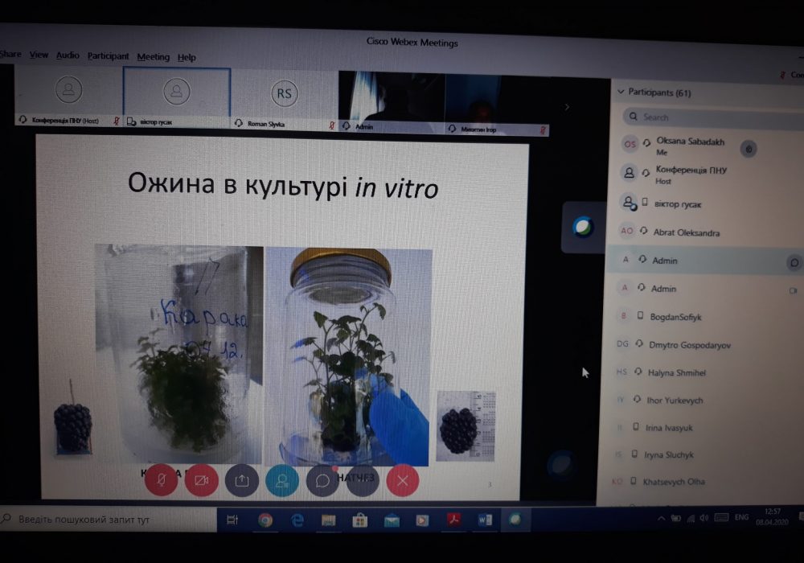
Task: Select Abrat Oleksandra in participants list
Action: pyautogui.click(x=685, y=232)
